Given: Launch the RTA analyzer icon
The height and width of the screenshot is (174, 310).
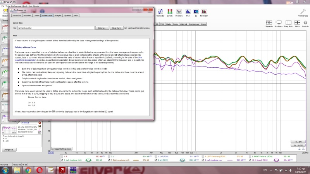Looking at the screenshot, I should [x=188, y=12].
